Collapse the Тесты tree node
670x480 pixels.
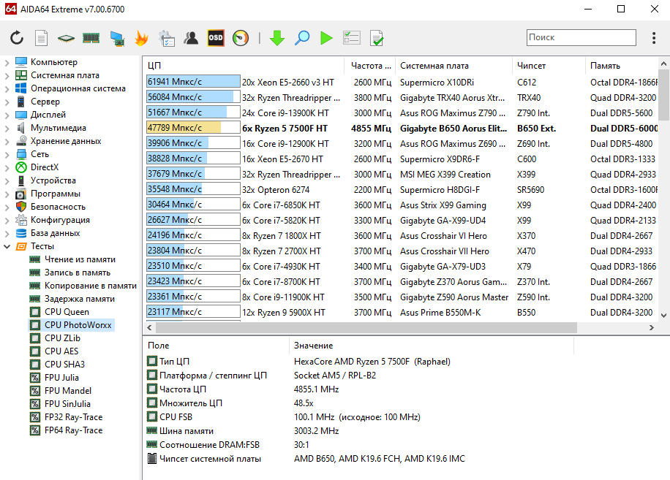pyautogui.click(x=7, y=247)
